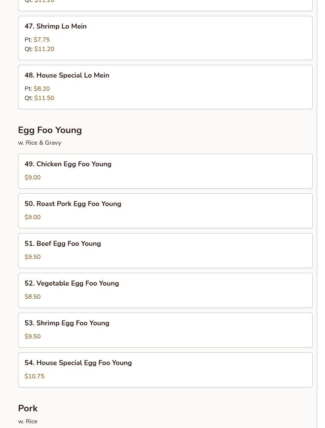Click the Chicken Egg Foo Young $9.00 price
Viewport: 325px width, 428px height.
33,178
